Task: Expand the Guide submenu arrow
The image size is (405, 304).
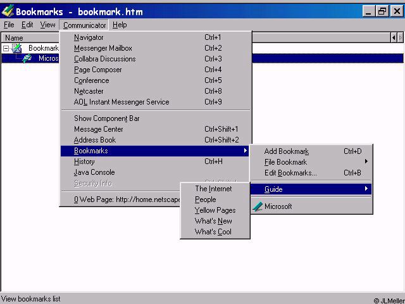Action: coord(366,189)
